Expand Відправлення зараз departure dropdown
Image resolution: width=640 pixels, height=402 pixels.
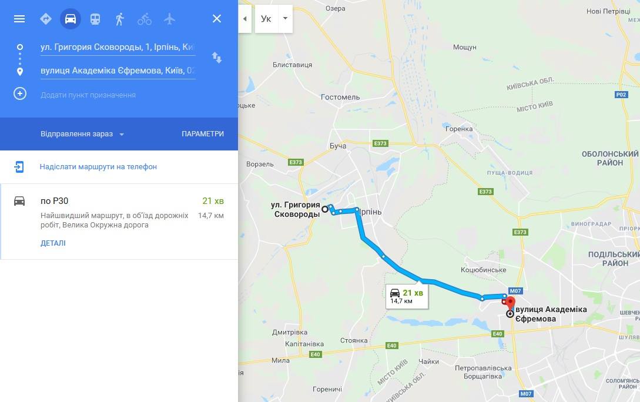pyautogui.click(x=82, y=134)
